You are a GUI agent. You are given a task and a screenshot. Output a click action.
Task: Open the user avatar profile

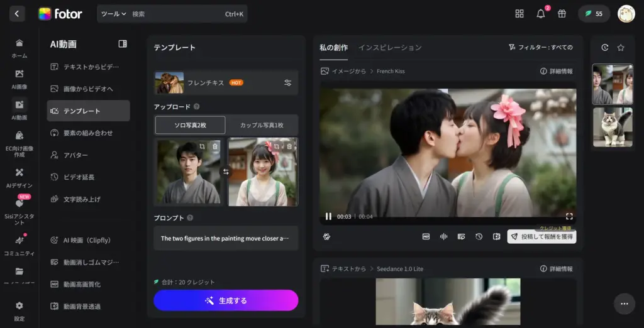point(626,14)
